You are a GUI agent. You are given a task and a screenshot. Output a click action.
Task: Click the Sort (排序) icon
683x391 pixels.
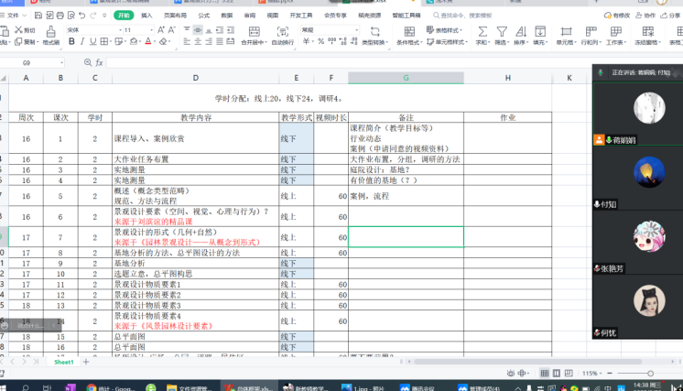pos(522,34)
